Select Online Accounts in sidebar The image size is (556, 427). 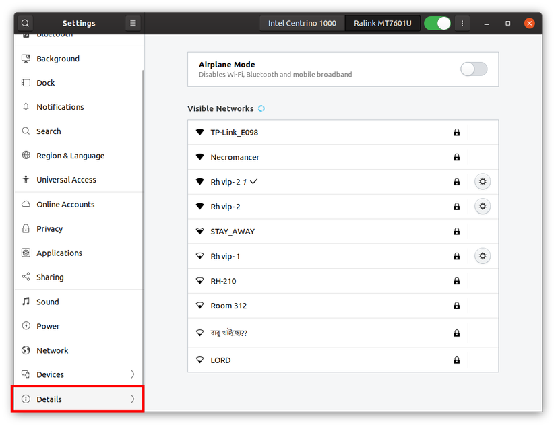(x=79, y=205)
